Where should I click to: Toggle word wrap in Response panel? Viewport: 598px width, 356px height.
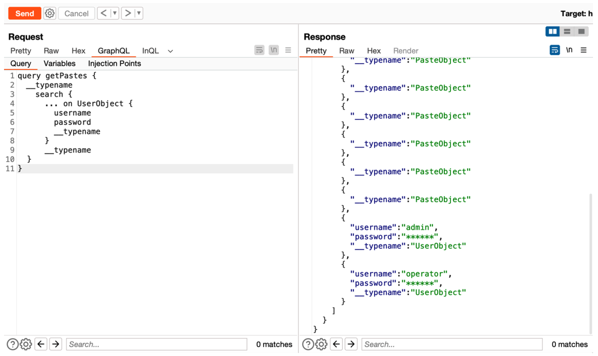click(x=554, y=50)
